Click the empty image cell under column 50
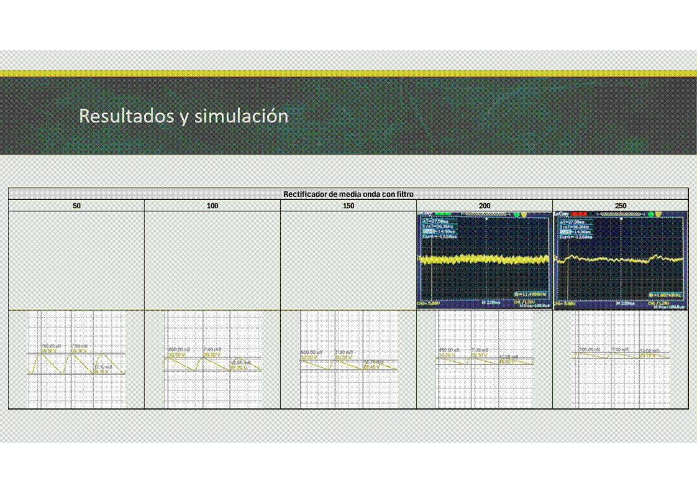This screenshot has width=697, height=493. pyautogui.click(x=76, y=260)
